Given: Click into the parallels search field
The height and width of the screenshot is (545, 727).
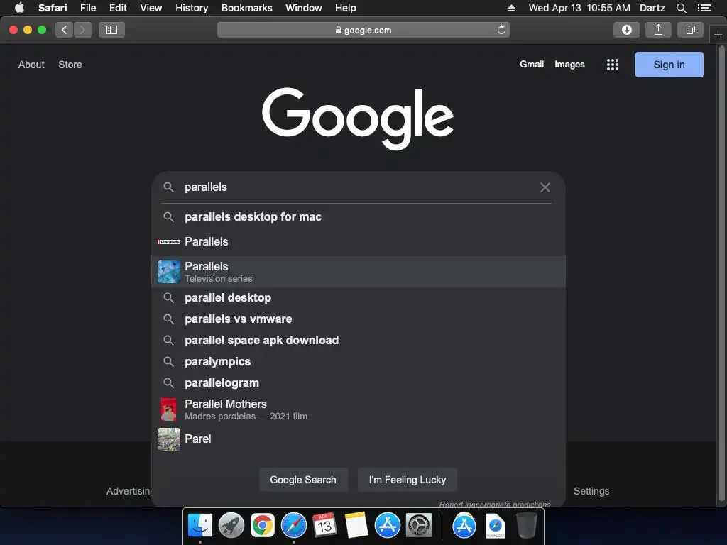Looking at the screenshot, I should click(357, 187).
